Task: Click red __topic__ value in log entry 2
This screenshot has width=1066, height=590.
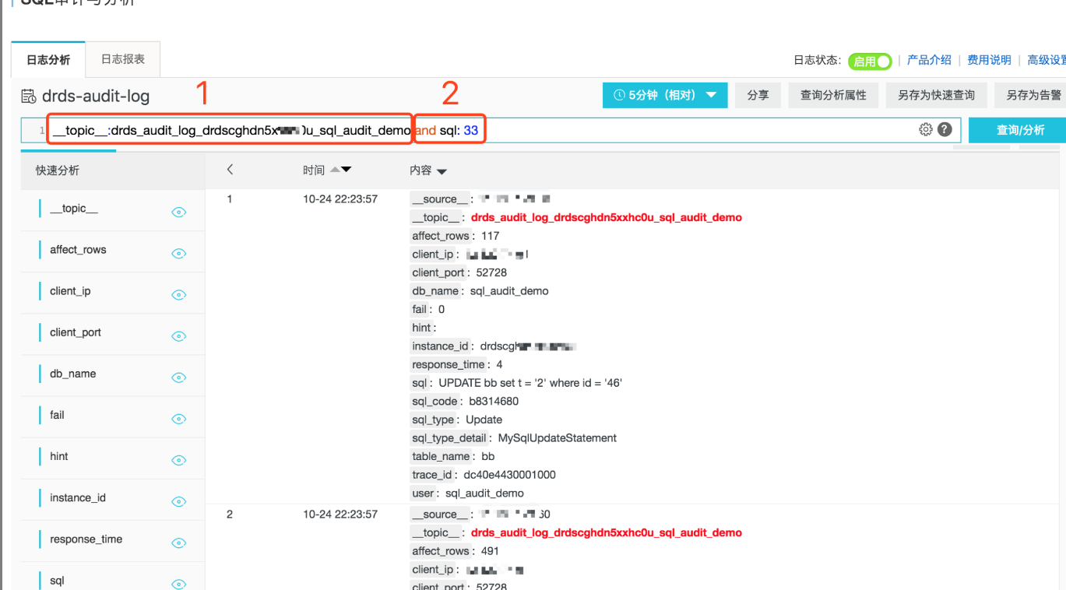Action: tap(607, 533)
